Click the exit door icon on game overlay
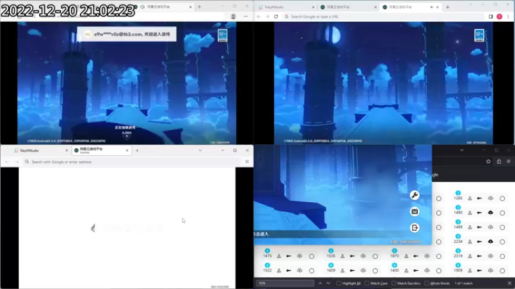The image size is (515, 289). tap(415, 227)
